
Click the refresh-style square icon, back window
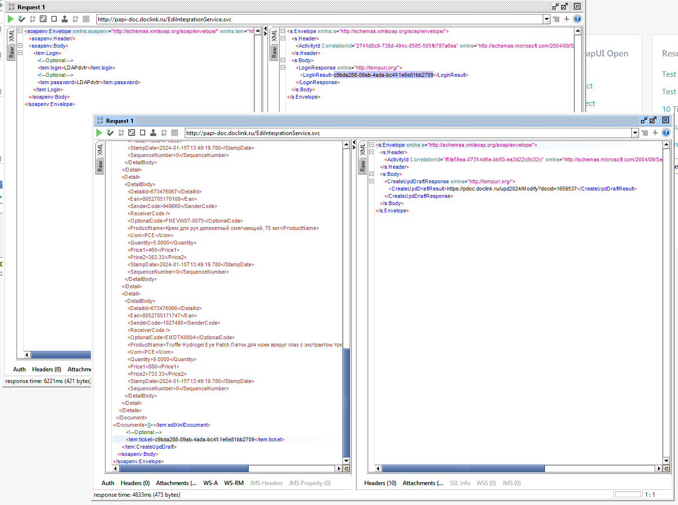tap(43, 19)
